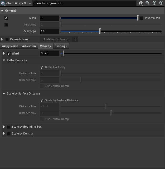165x169 pixels.
Task: Collapse the General section
Action: click(x=2, y=11)
